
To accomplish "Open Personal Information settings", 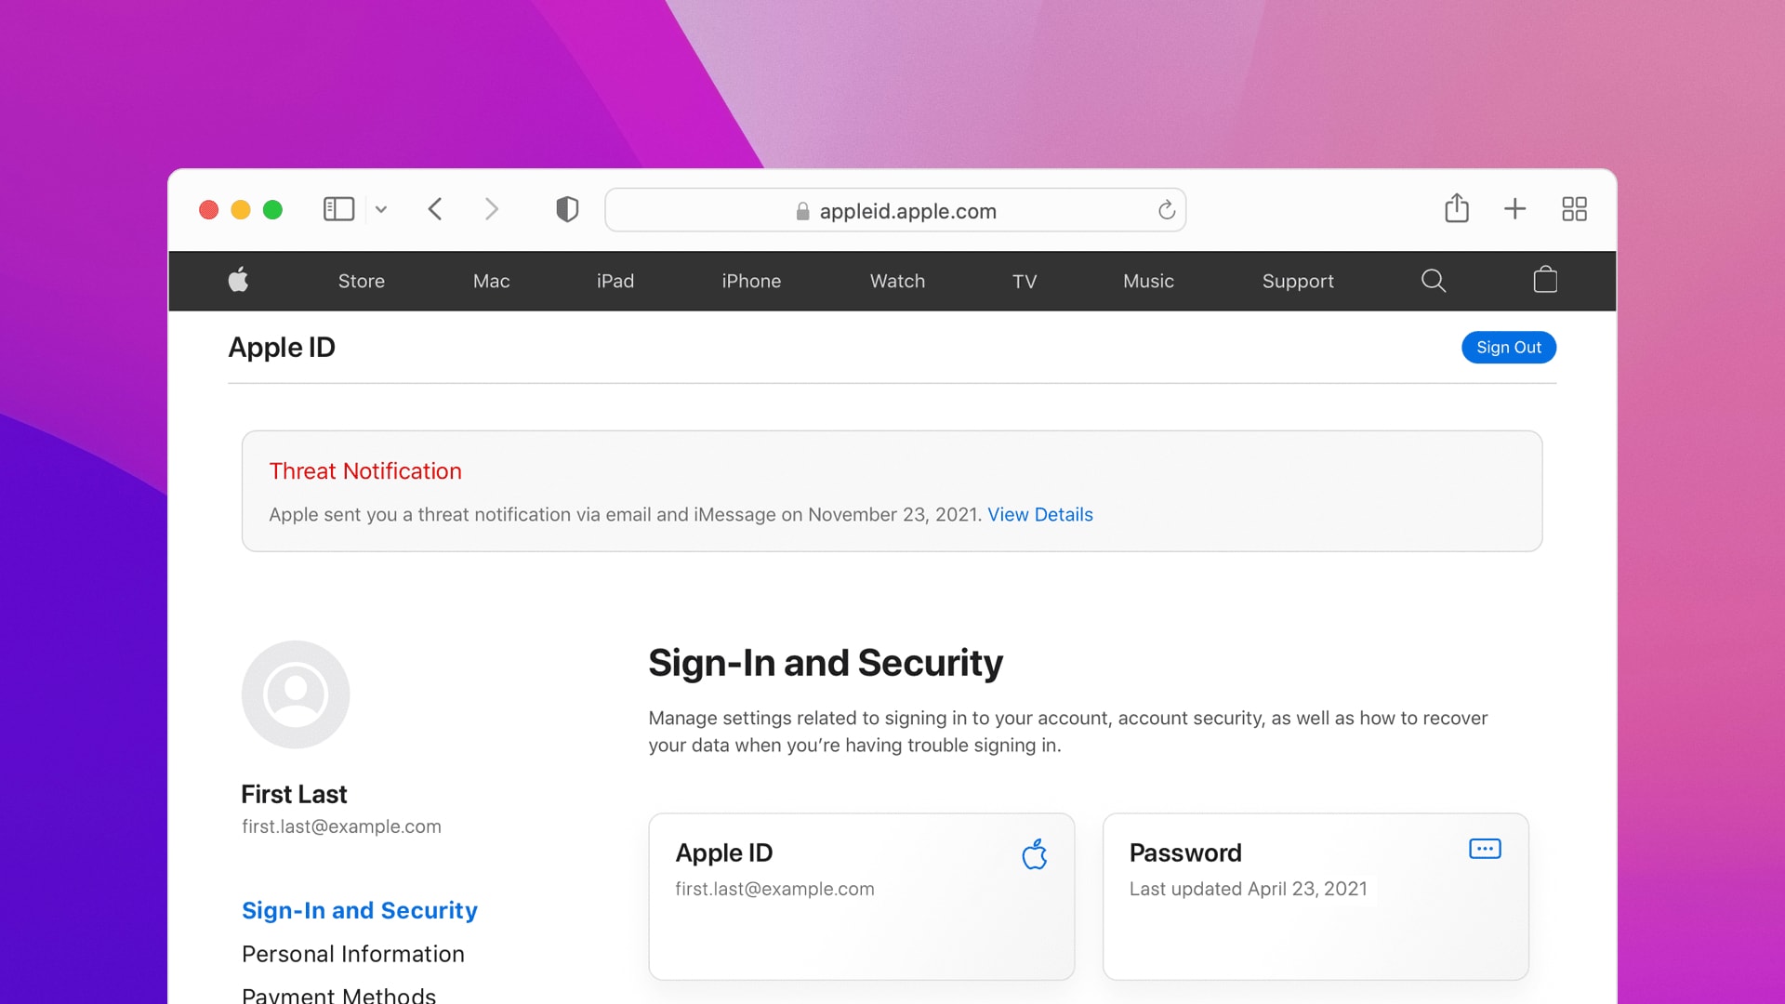I will click(x=353, y=954).
